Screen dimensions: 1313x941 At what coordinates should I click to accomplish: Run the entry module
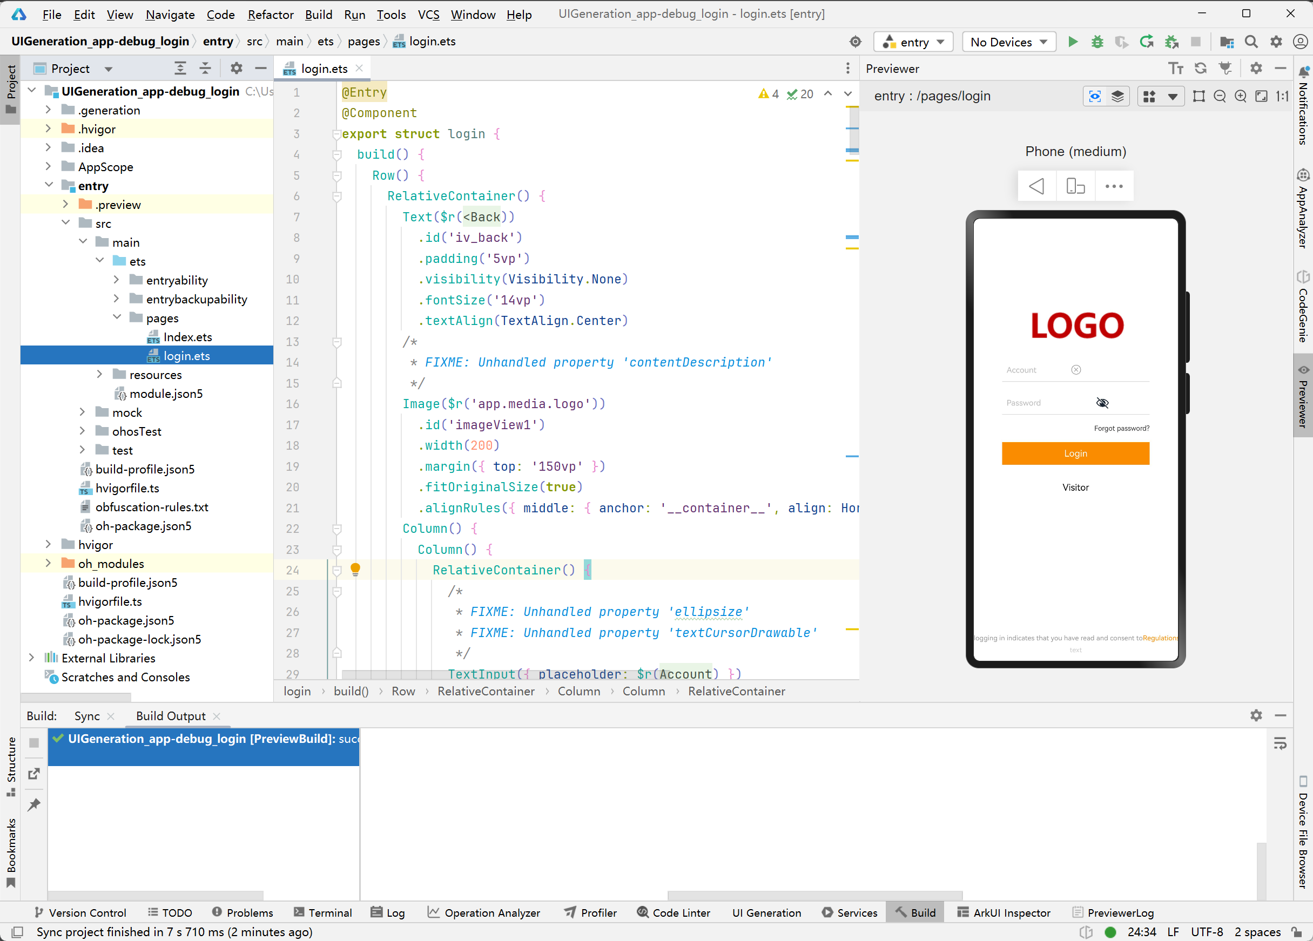[1073, 42]
